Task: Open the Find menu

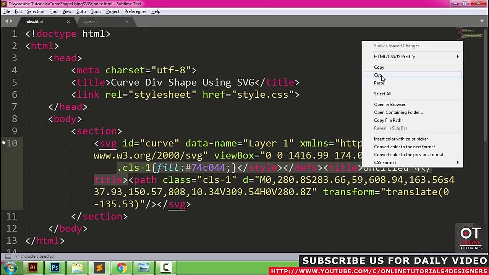Action: pyautogui.click(x=53, y=11)
